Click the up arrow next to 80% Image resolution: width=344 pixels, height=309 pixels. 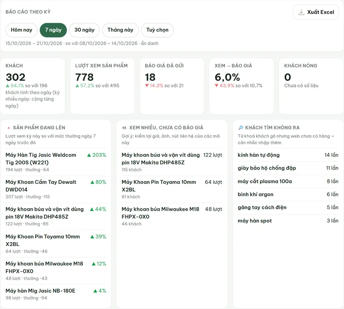[92, 182]
